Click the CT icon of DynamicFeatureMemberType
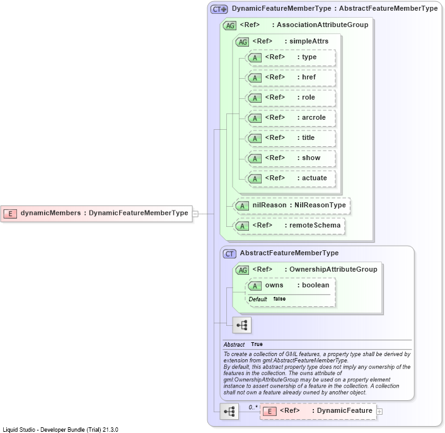The height and width of the screenshot is (433, 445). click(x=219, y=9)
